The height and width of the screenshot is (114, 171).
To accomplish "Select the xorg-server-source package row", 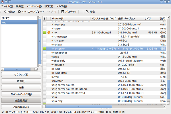I will point(104,85).
